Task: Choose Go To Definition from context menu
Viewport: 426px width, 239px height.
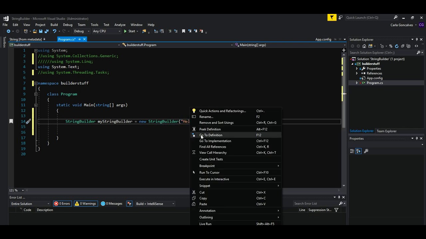Action: click(x=236, y=135)
